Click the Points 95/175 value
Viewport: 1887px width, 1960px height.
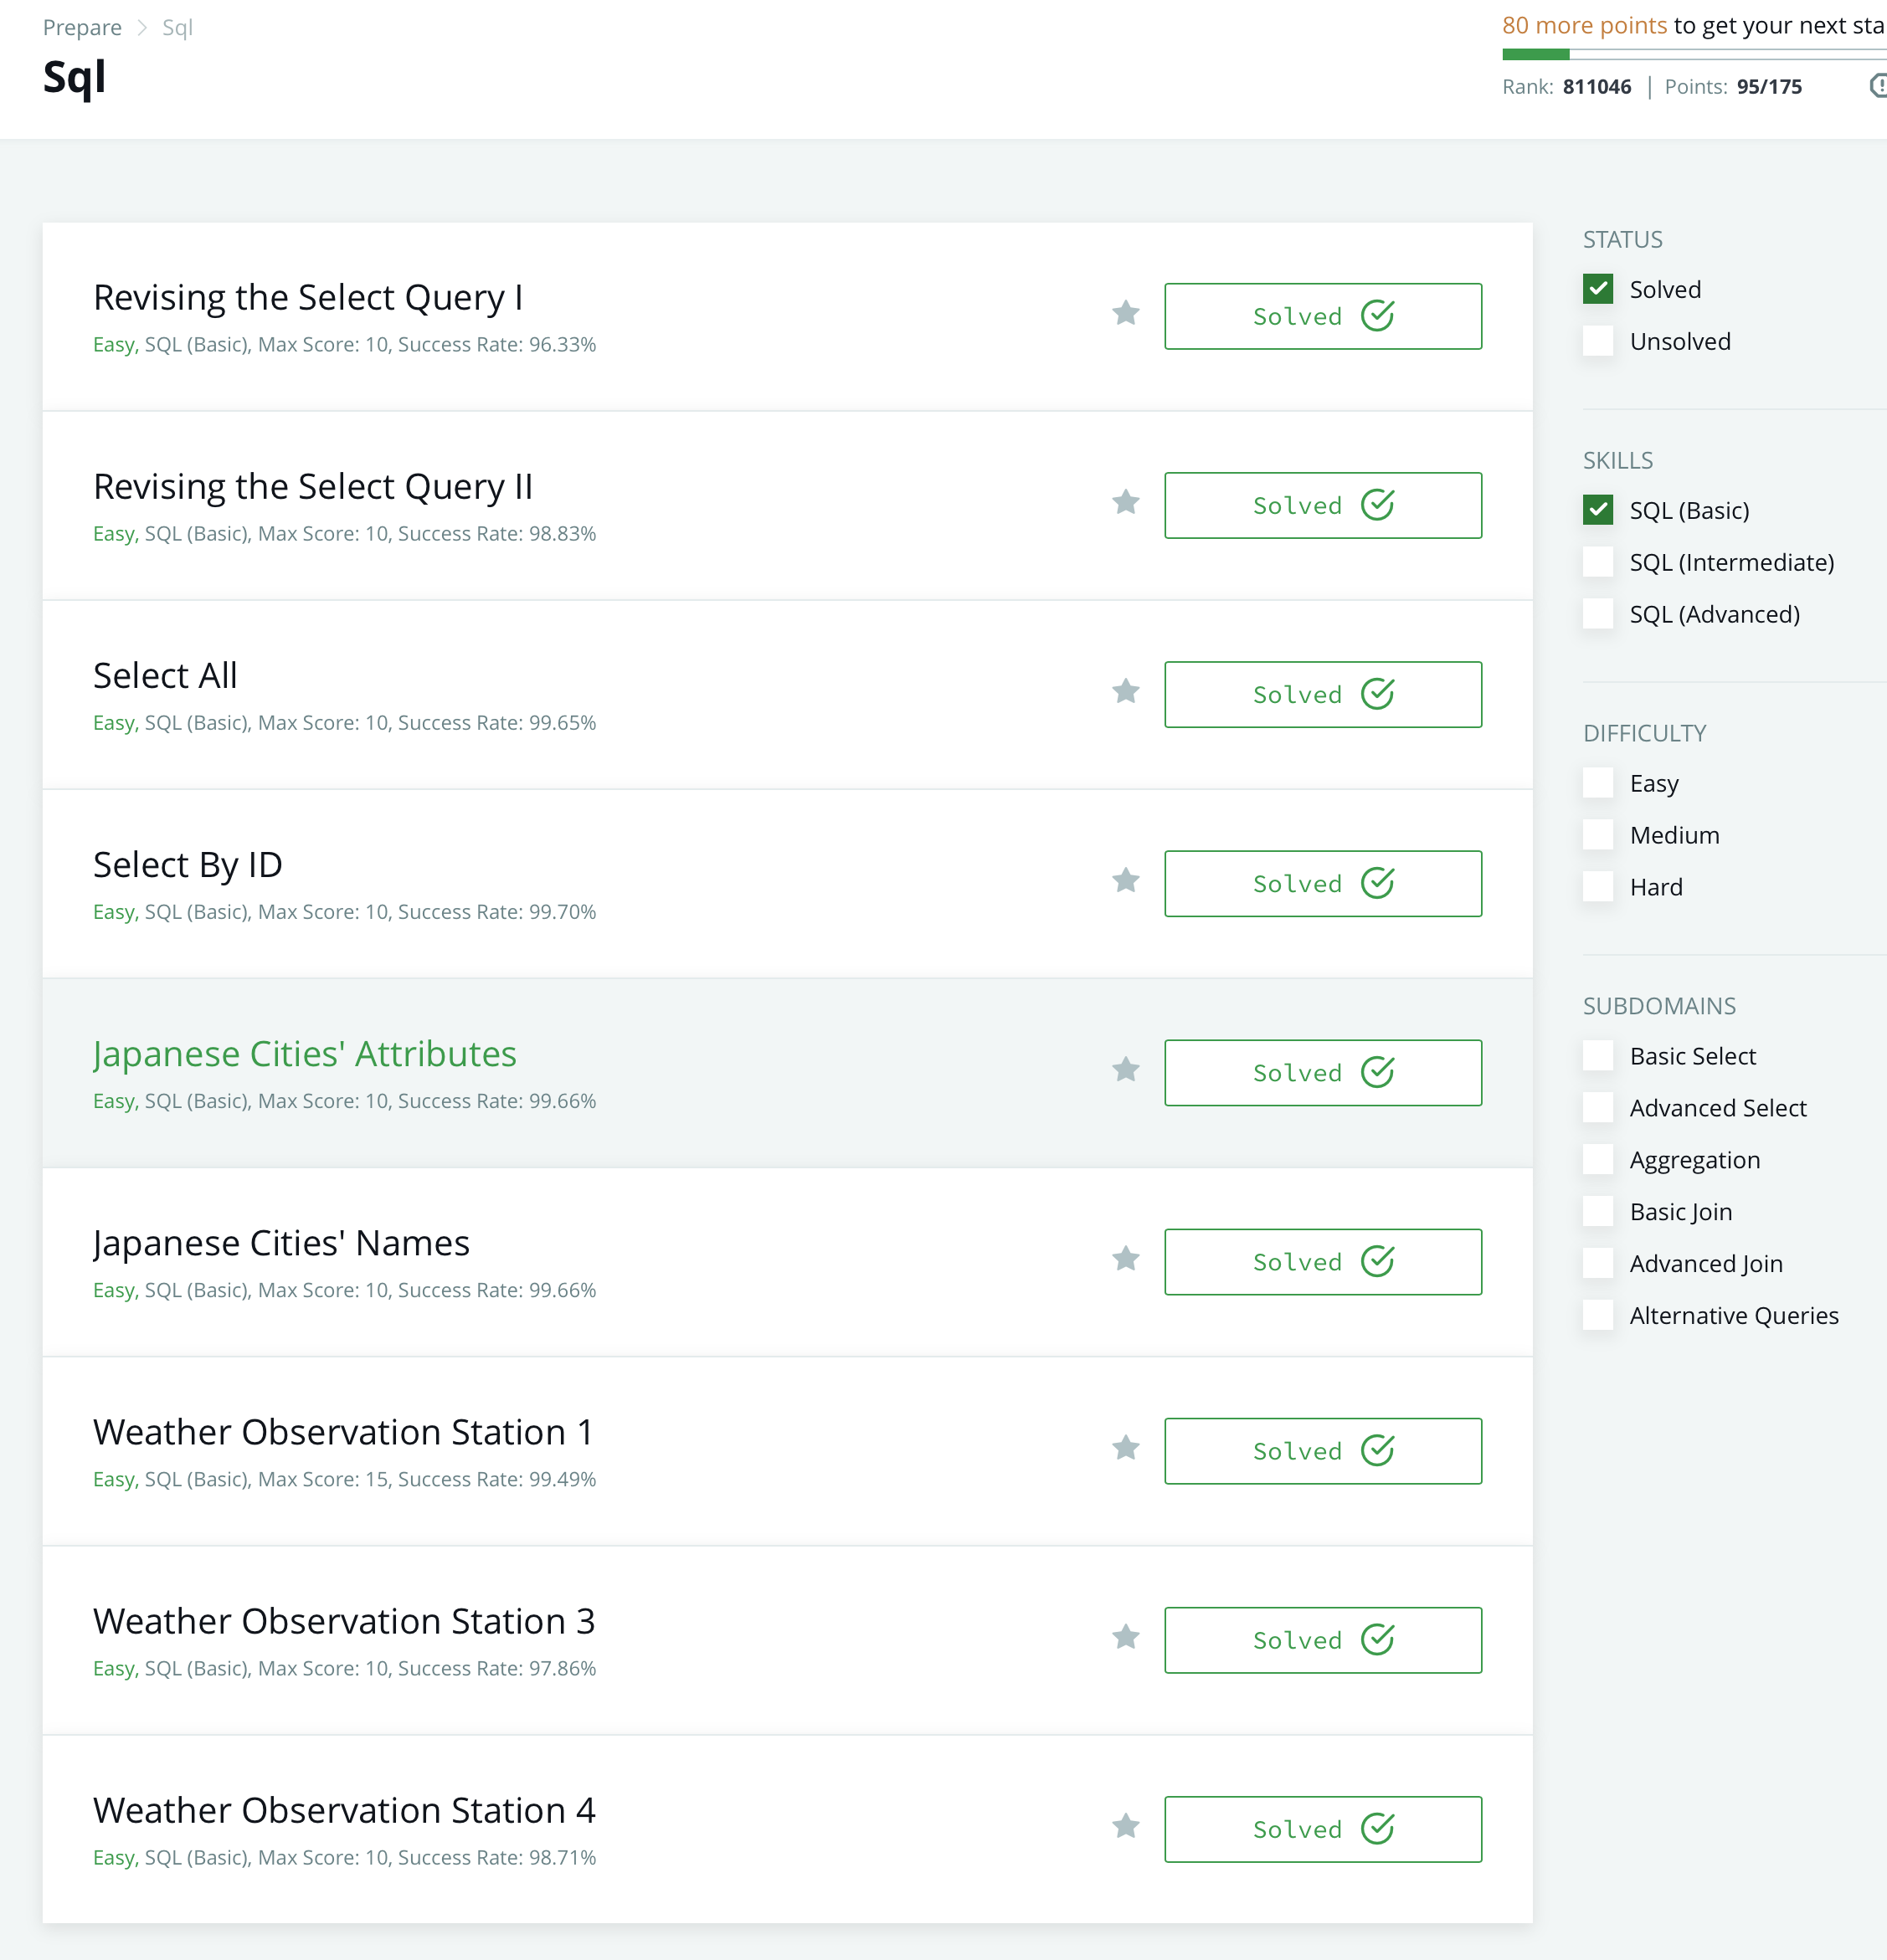pos(1769,87)
